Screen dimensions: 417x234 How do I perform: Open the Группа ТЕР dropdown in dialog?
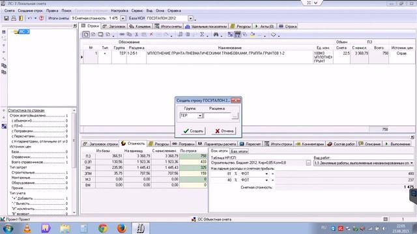(x=200, y=116)
